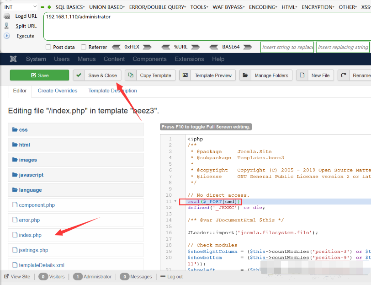Click the Visitors count badge
Screen dimensions: 371x285
(43, 276)
